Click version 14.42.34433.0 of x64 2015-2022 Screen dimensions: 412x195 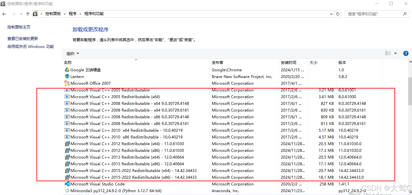tap(351, 170)
